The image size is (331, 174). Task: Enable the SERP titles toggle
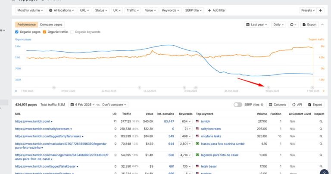coord(238,105)
